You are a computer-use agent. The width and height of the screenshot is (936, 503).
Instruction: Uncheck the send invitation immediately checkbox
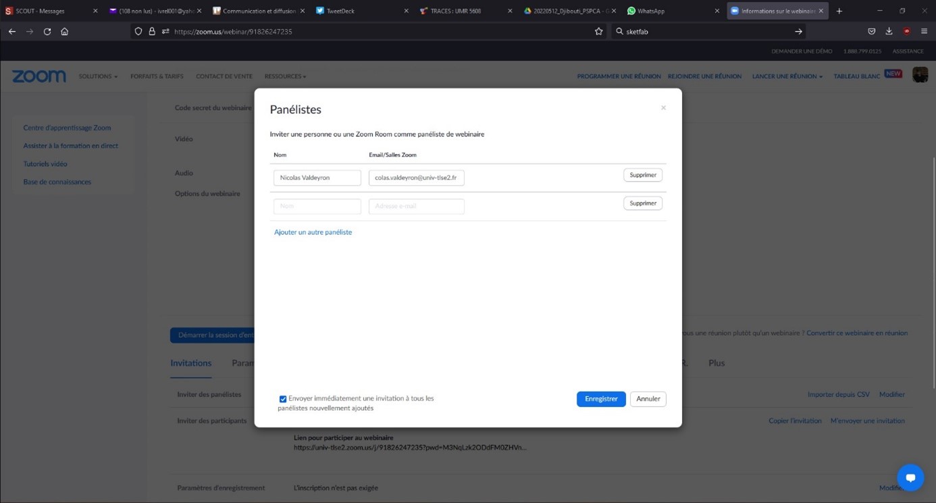pyautogui.click(x=283, y=399)
